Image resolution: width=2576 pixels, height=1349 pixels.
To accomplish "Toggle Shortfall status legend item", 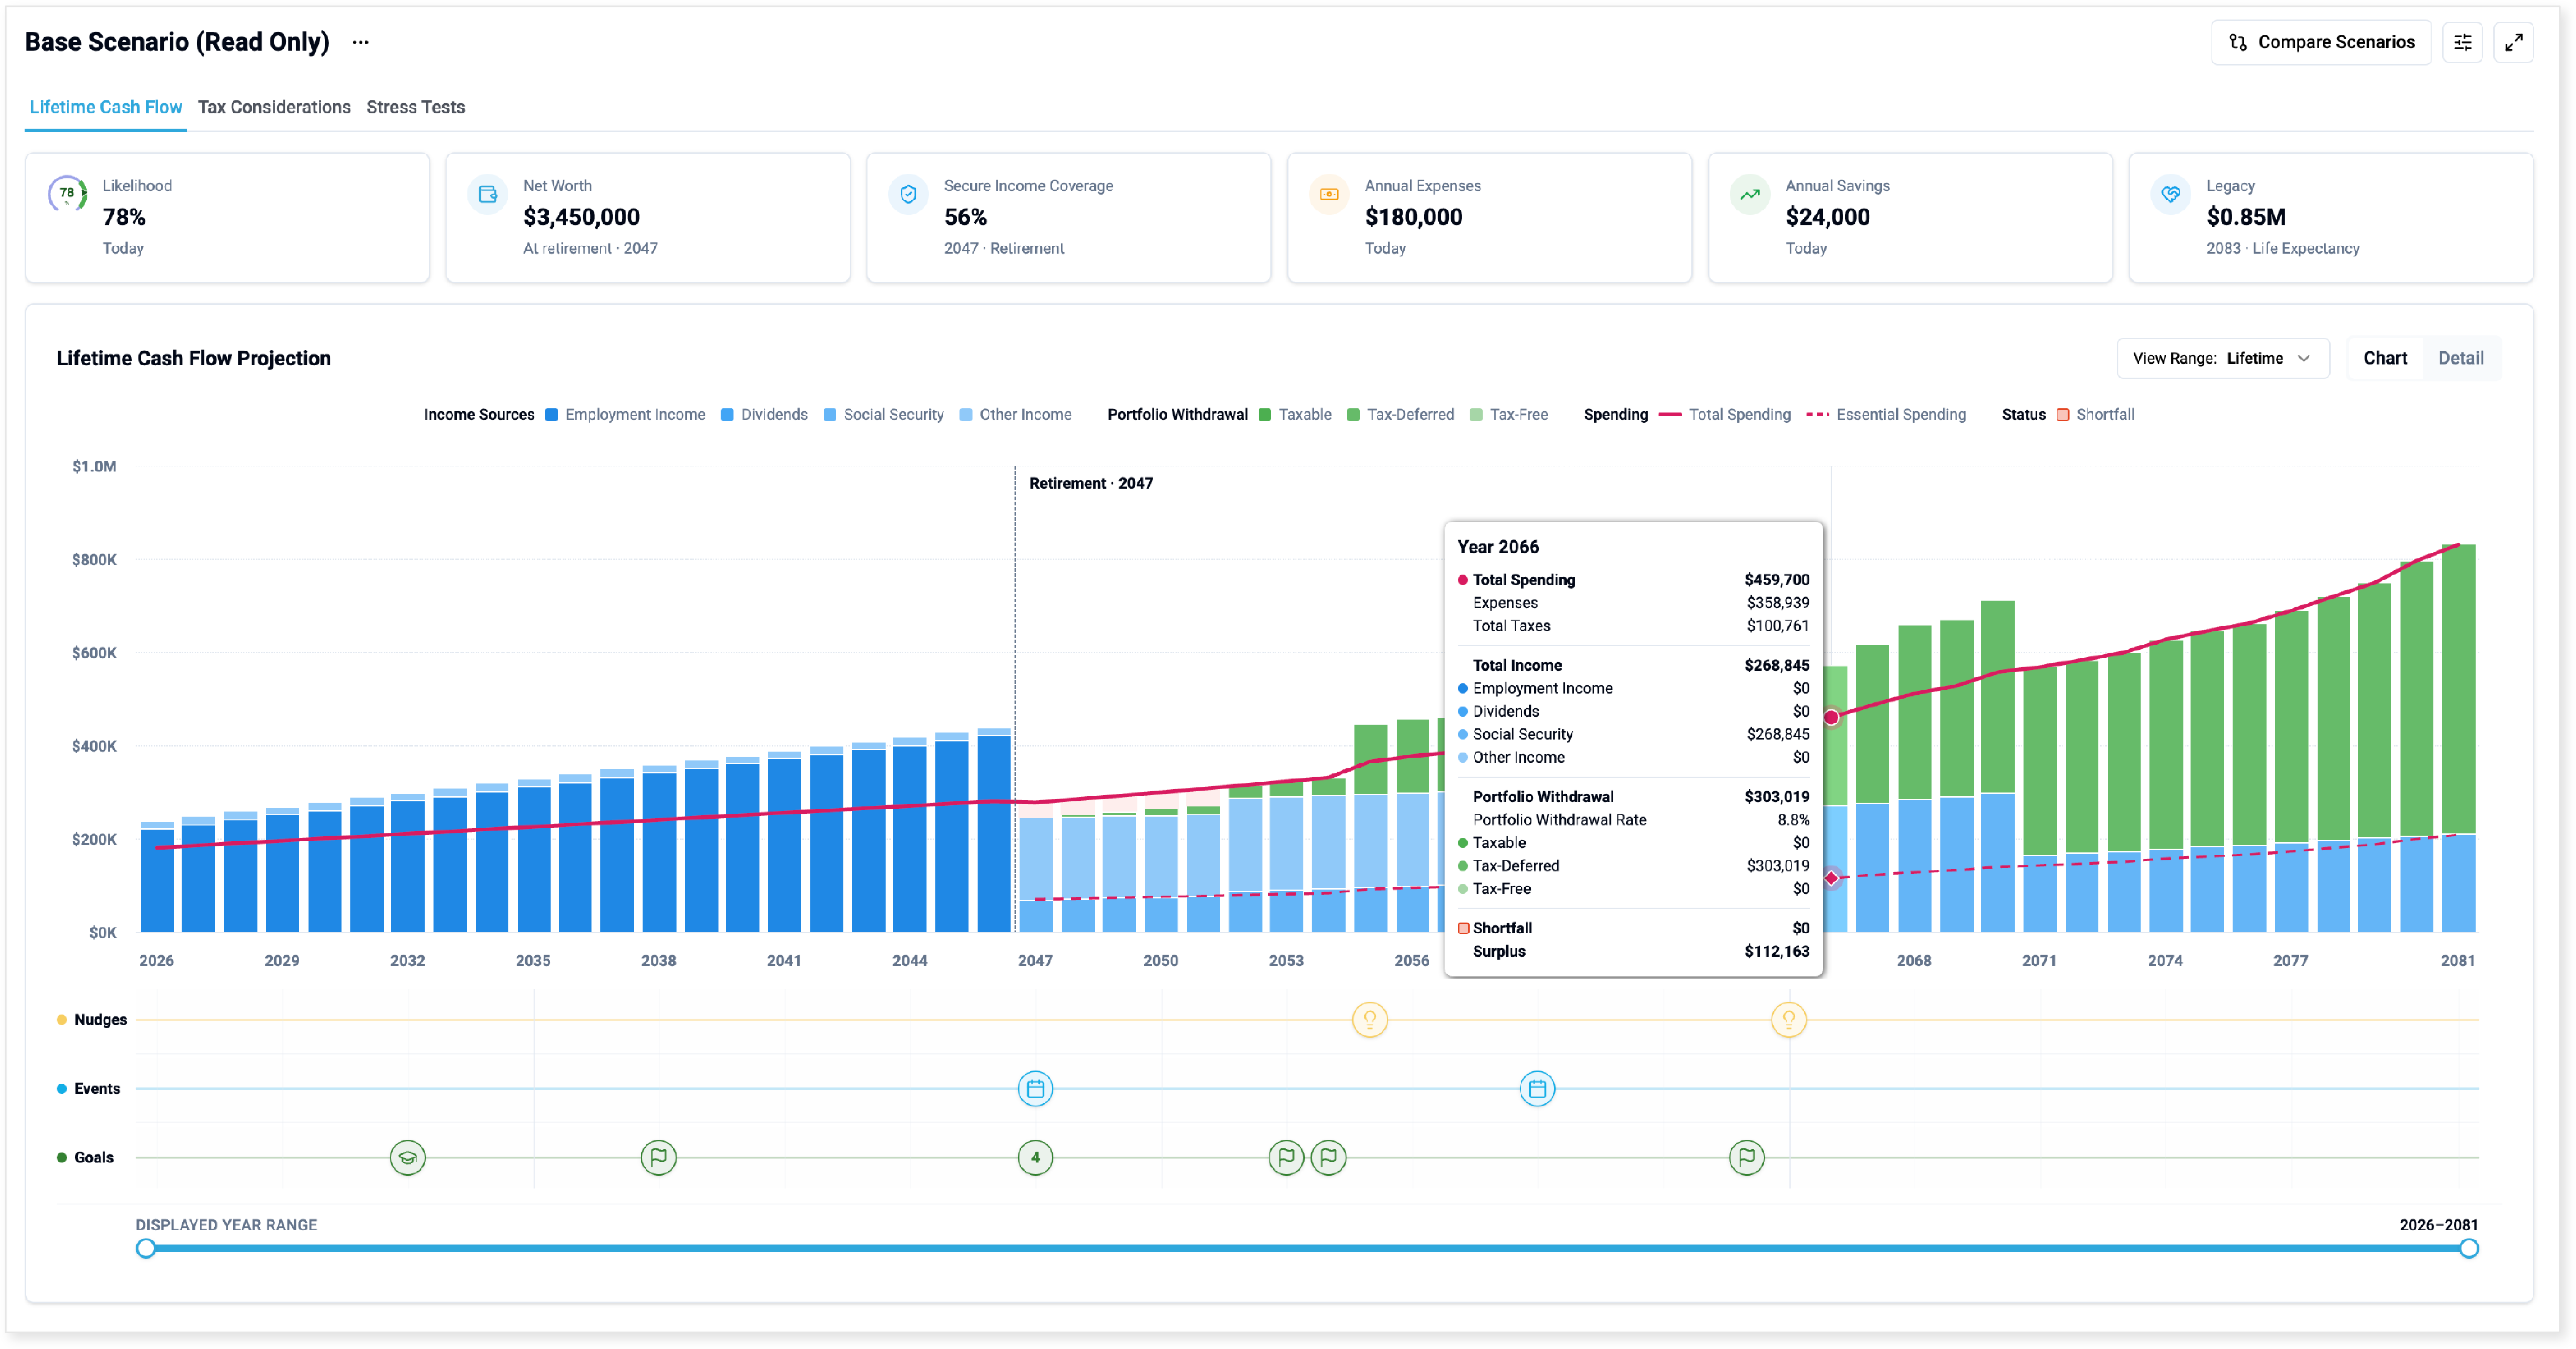I will [x=2095, y=415].
